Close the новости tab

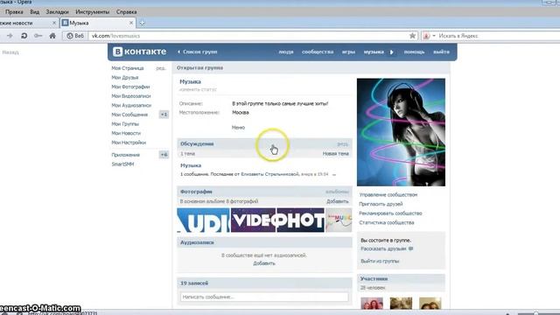54,23
